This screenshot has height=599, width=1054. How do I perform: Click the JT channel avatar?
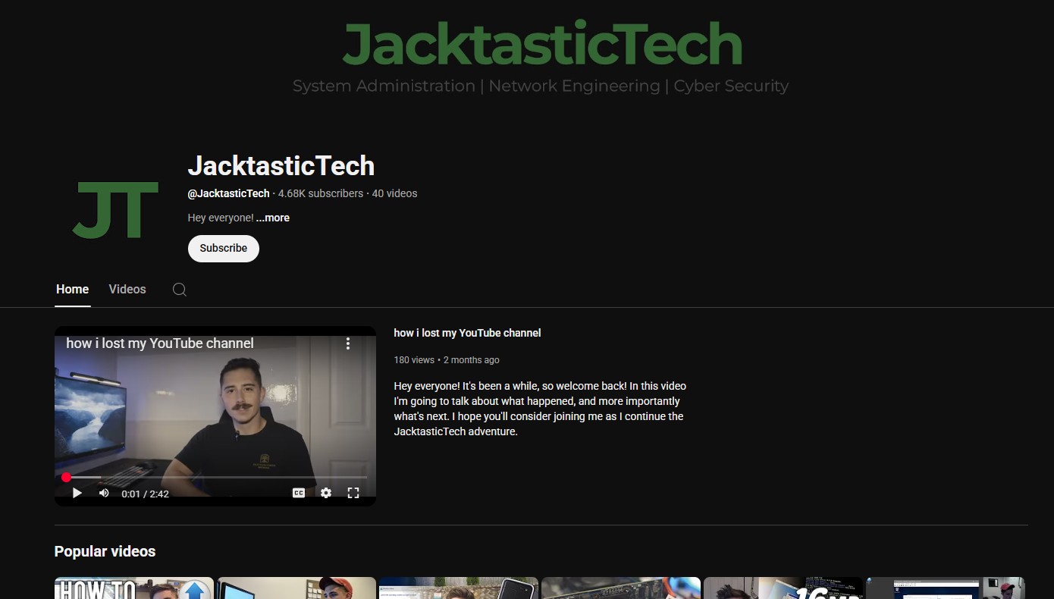(x=115, y=210)
